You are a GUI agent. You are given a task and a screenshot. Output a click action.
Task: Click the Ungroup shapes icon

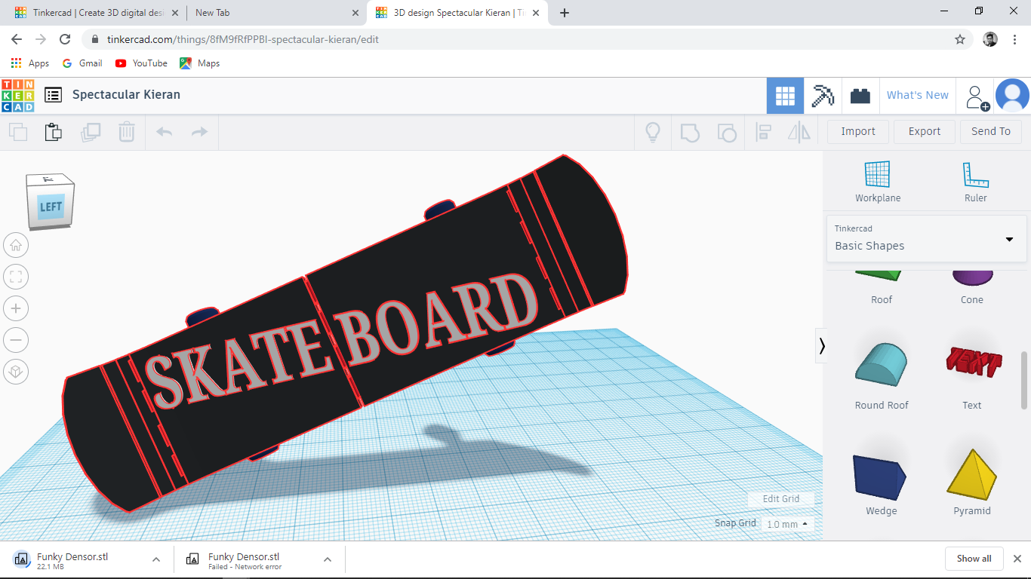pyautogui.click(x=726, y=133)
